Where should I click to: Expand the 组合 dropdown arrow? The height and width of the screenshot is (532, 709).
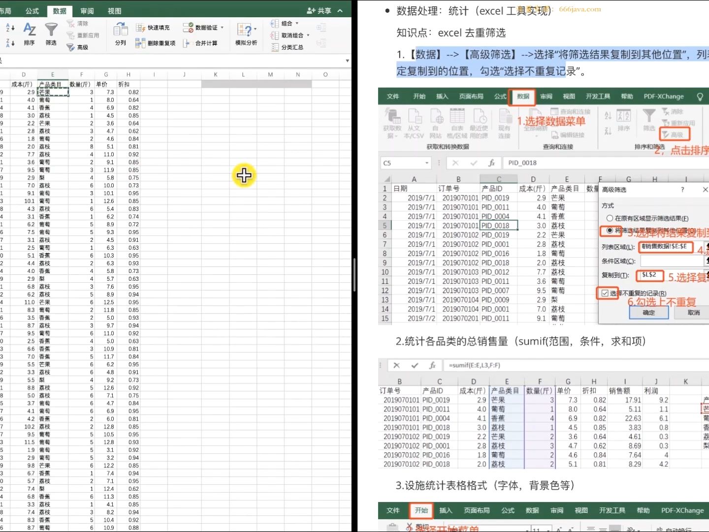pyautogui.click(x=297, y=23)
